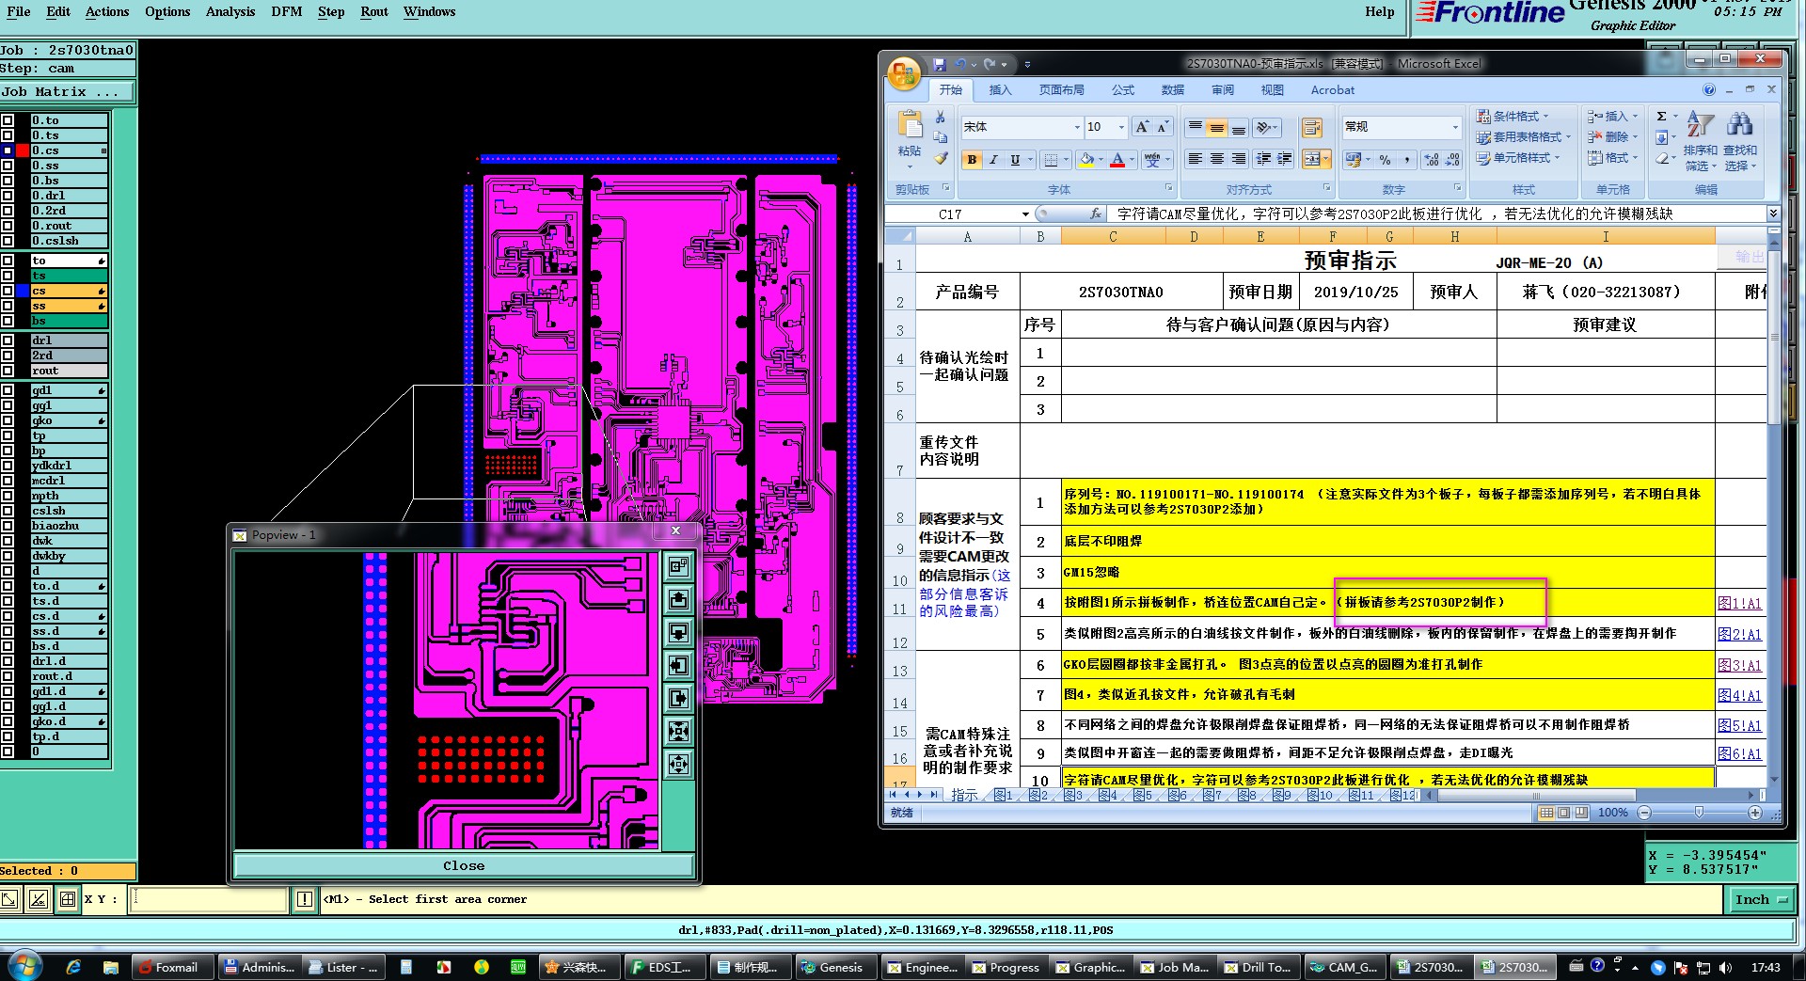Click the Increase Decimal icon

click(x=1431, y=160)
